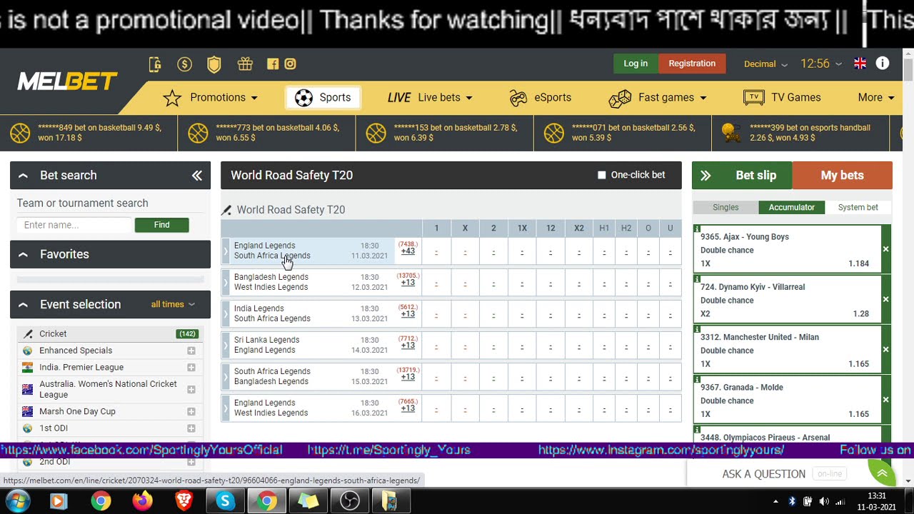This screenshot has height=514, width=914.
Task: Click the Log in button
Action: pos(636,64)
